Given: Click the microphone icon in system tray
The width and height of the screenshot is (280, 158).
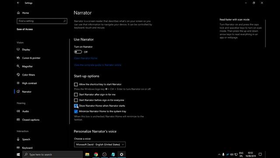Looking at the screenshot, I should (223, 154).
